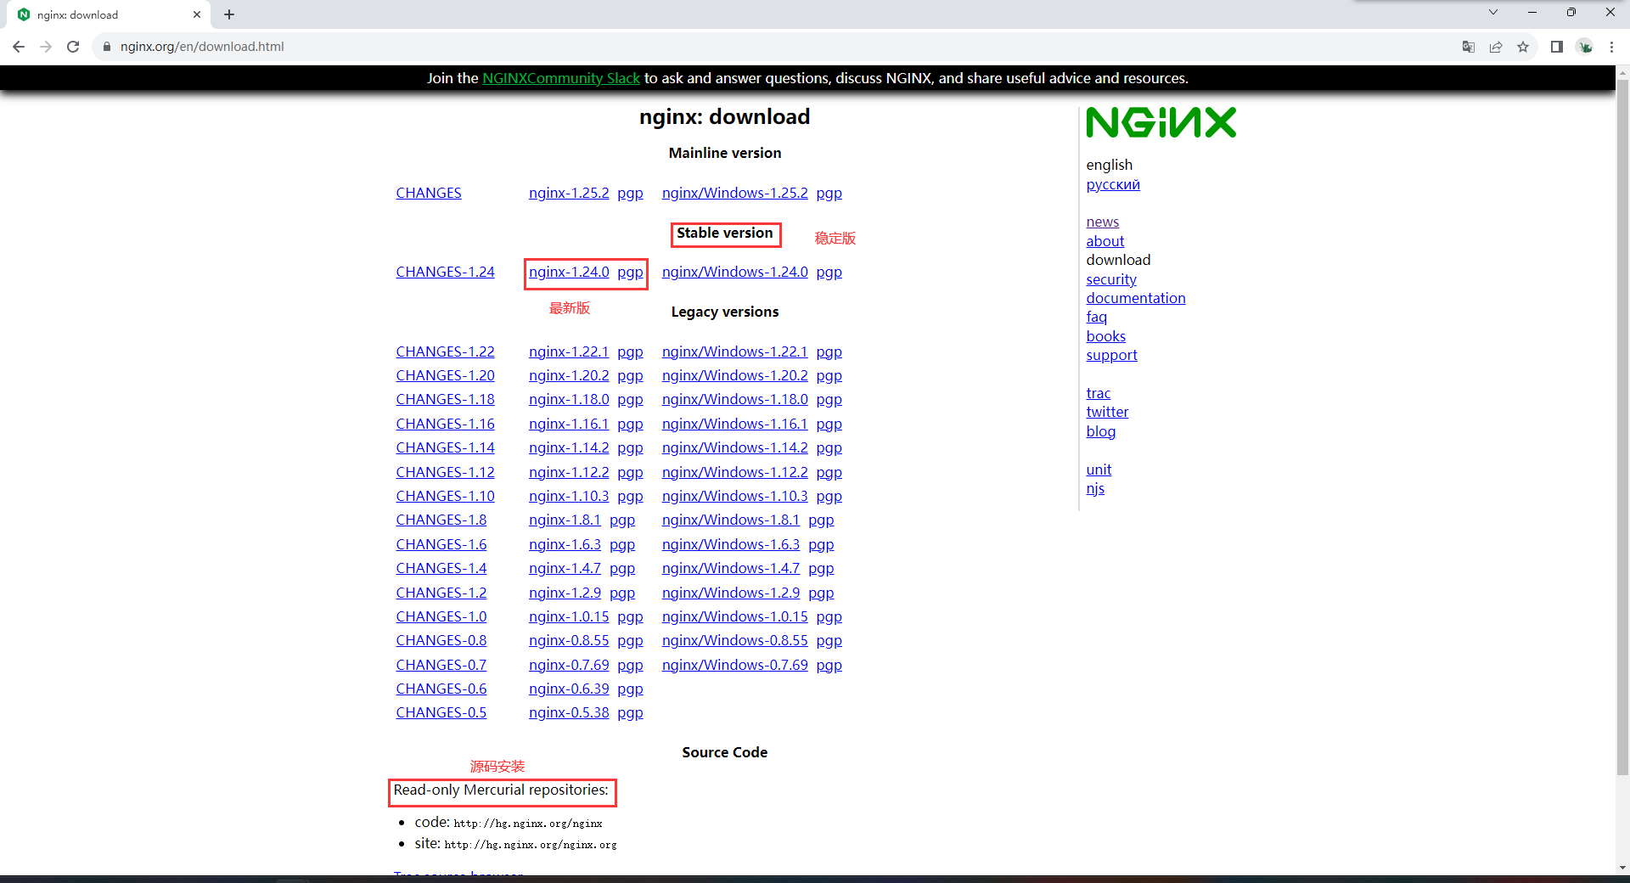Open pgp for nginx-1.10.3

(x=630, y=497)
